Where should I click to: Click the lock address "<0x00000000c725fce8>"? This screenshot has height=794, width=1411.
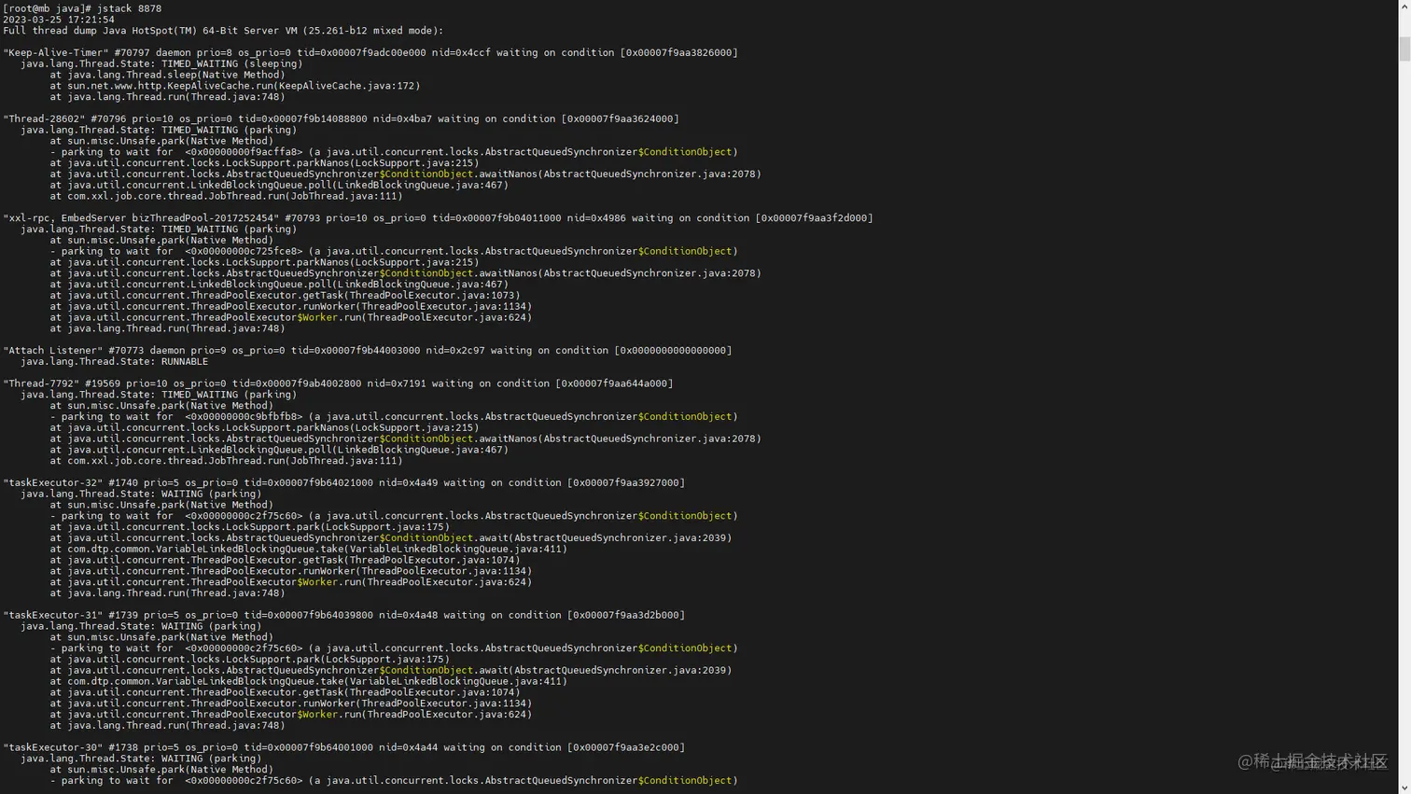[x=244, y=251]
